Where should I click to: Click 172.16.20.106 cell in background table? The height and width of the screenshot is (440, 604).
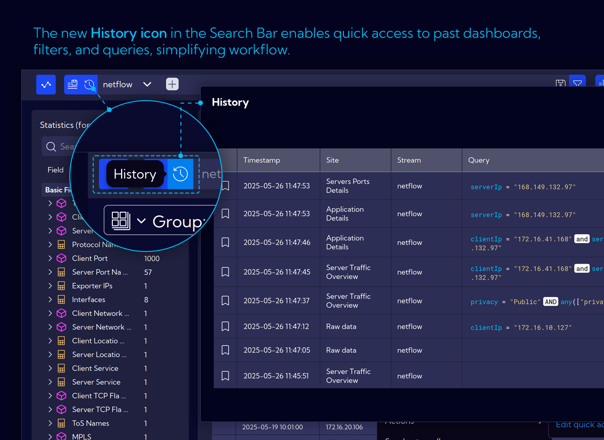coord(344,427)
